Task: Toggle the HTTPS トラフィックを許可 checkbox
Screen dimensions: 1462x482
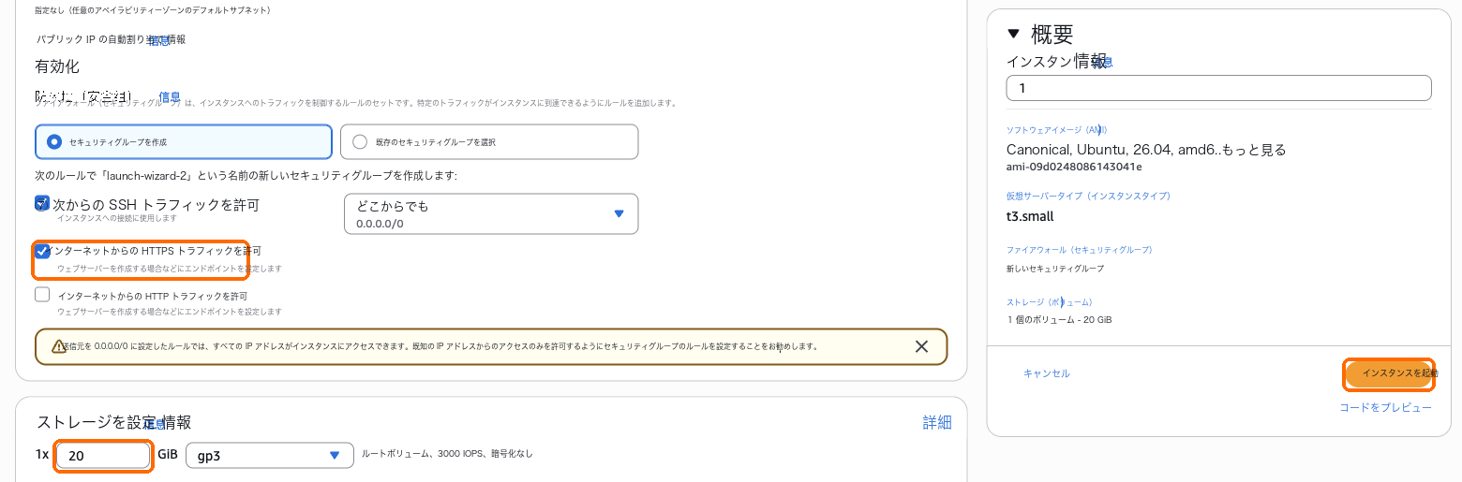Action: [x=42, y=251]
